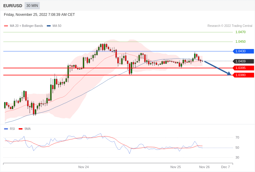Click the Nov 24 date axis label

(x=83, y=167)
